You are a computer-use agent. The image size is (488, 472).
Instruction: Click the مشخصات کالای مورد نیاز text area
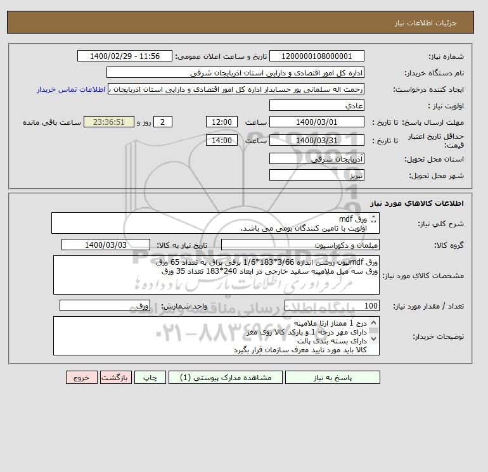point(216,275)
